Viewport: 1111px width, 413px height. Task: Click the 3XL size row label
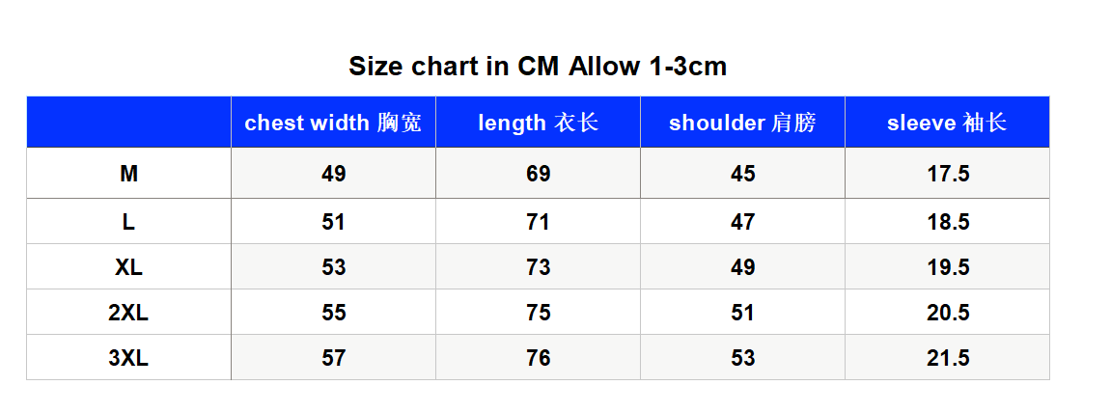[129, 358]
